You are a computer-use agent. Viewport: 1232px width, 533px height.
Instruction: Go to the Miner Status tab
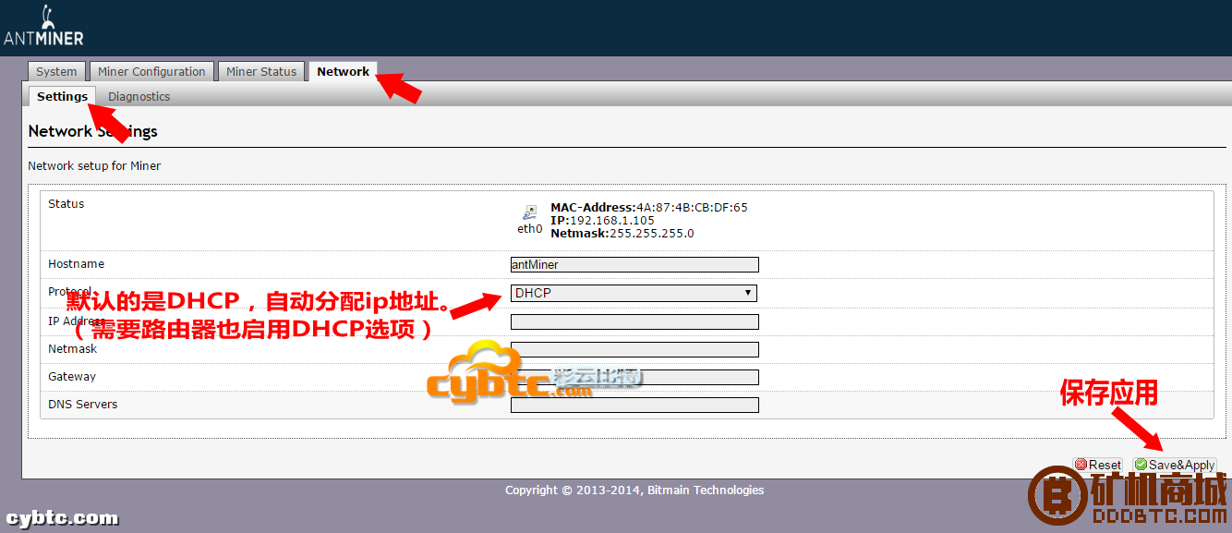tap(261, 72)
